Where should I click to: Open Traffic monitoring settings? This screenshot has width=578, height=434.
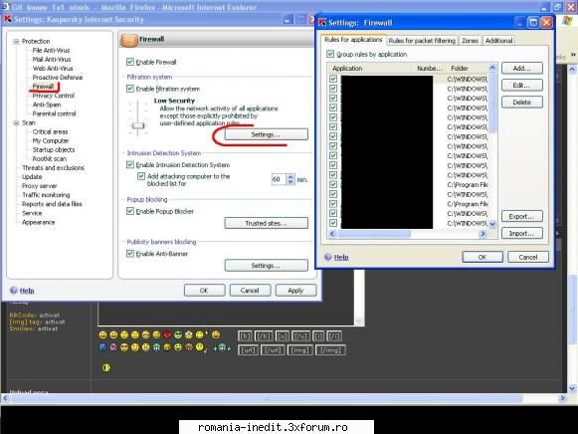coord(46,195)
